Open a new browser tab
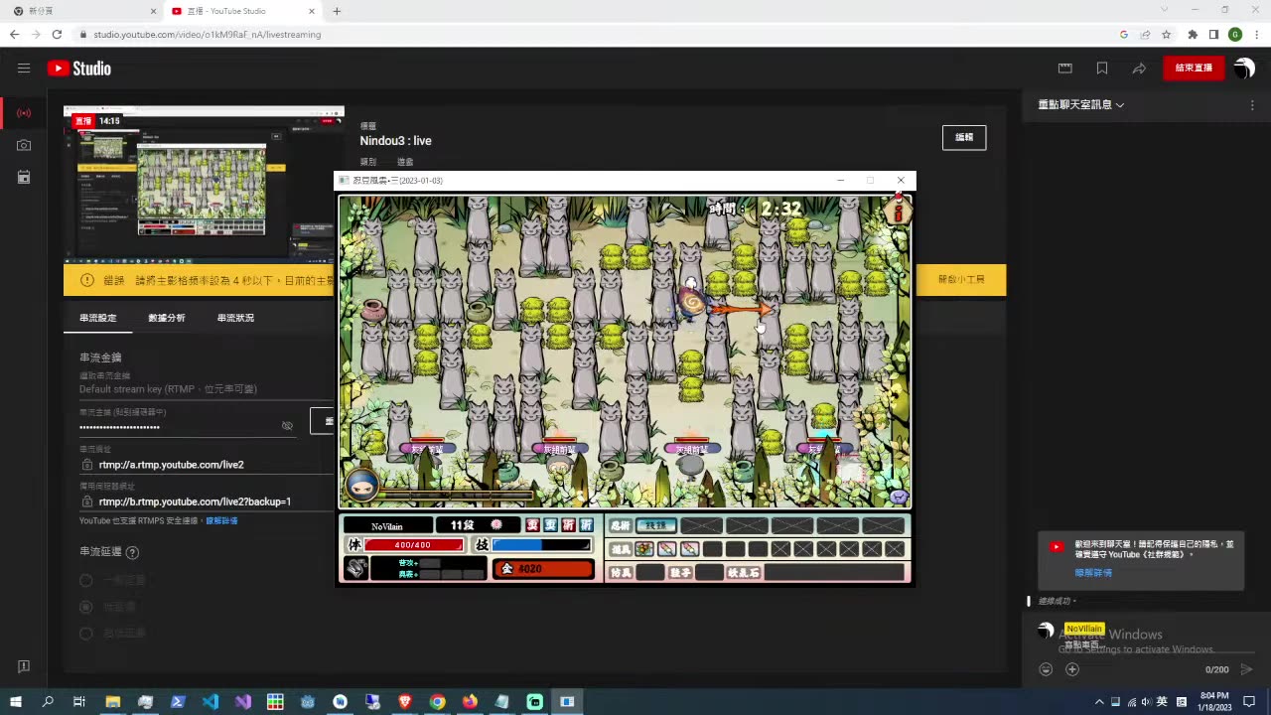The height and width of the screenshot is (715, 1271). (x=337, y=11)
